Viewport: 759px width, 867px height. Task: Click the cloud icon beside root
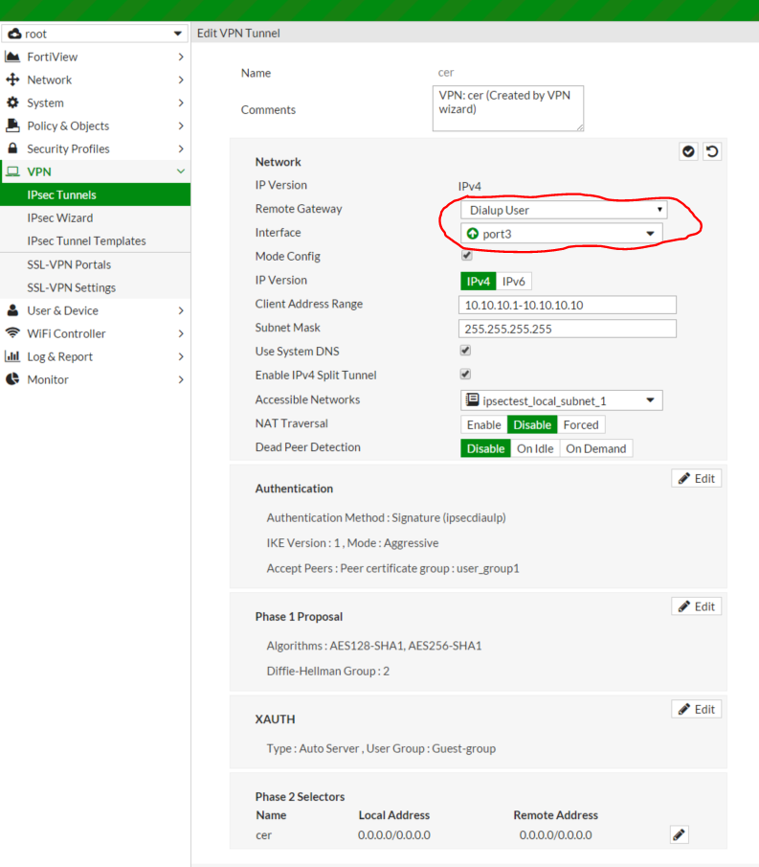[x=14, y=34]
